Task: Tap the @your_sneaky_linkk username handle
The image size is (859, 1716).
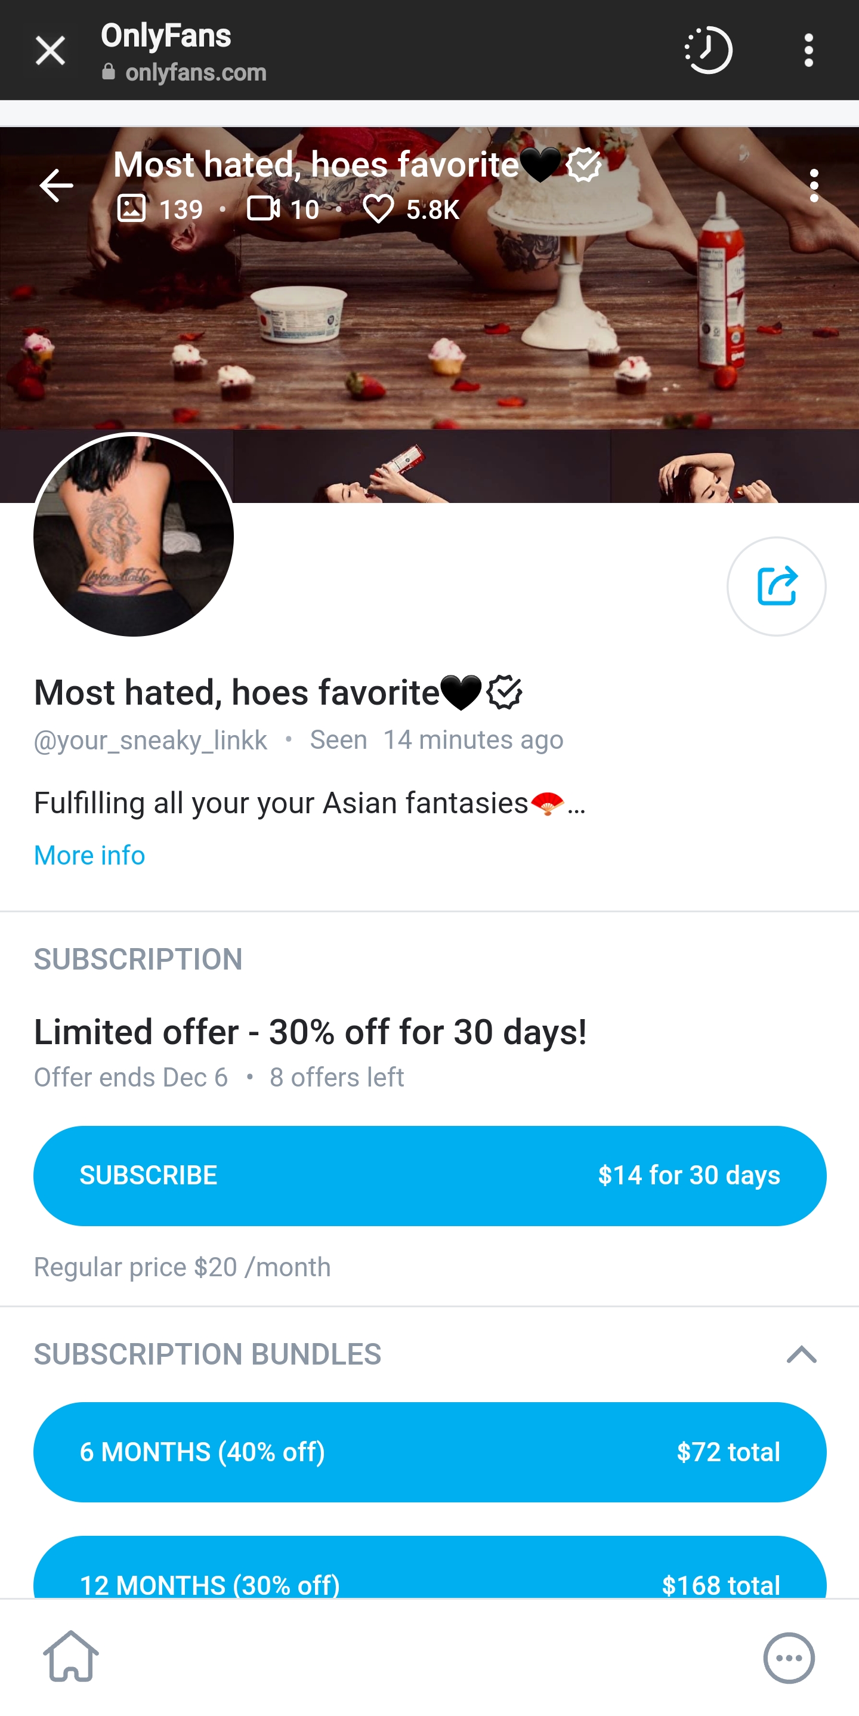Action: [x=150, y=740]
